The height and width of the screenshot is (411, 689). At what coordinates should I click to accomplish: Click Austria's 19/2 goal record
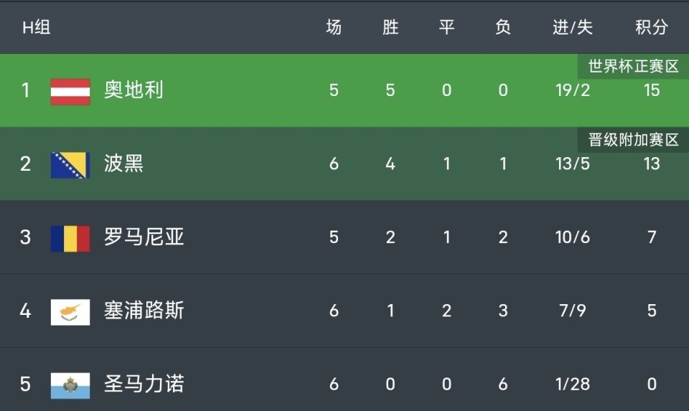573,91
